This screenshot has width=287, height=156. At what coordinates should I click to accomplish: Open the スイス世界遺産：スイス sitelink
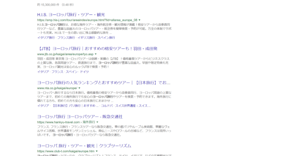point(133,106)
